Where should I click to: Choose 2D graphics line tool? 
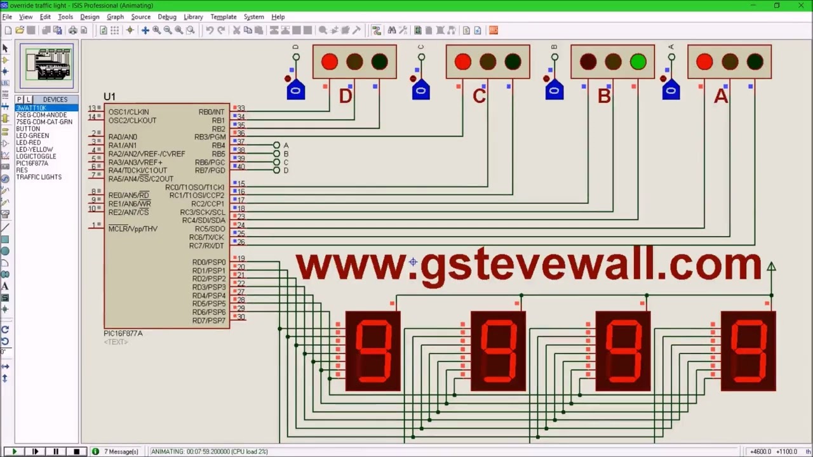5,227
